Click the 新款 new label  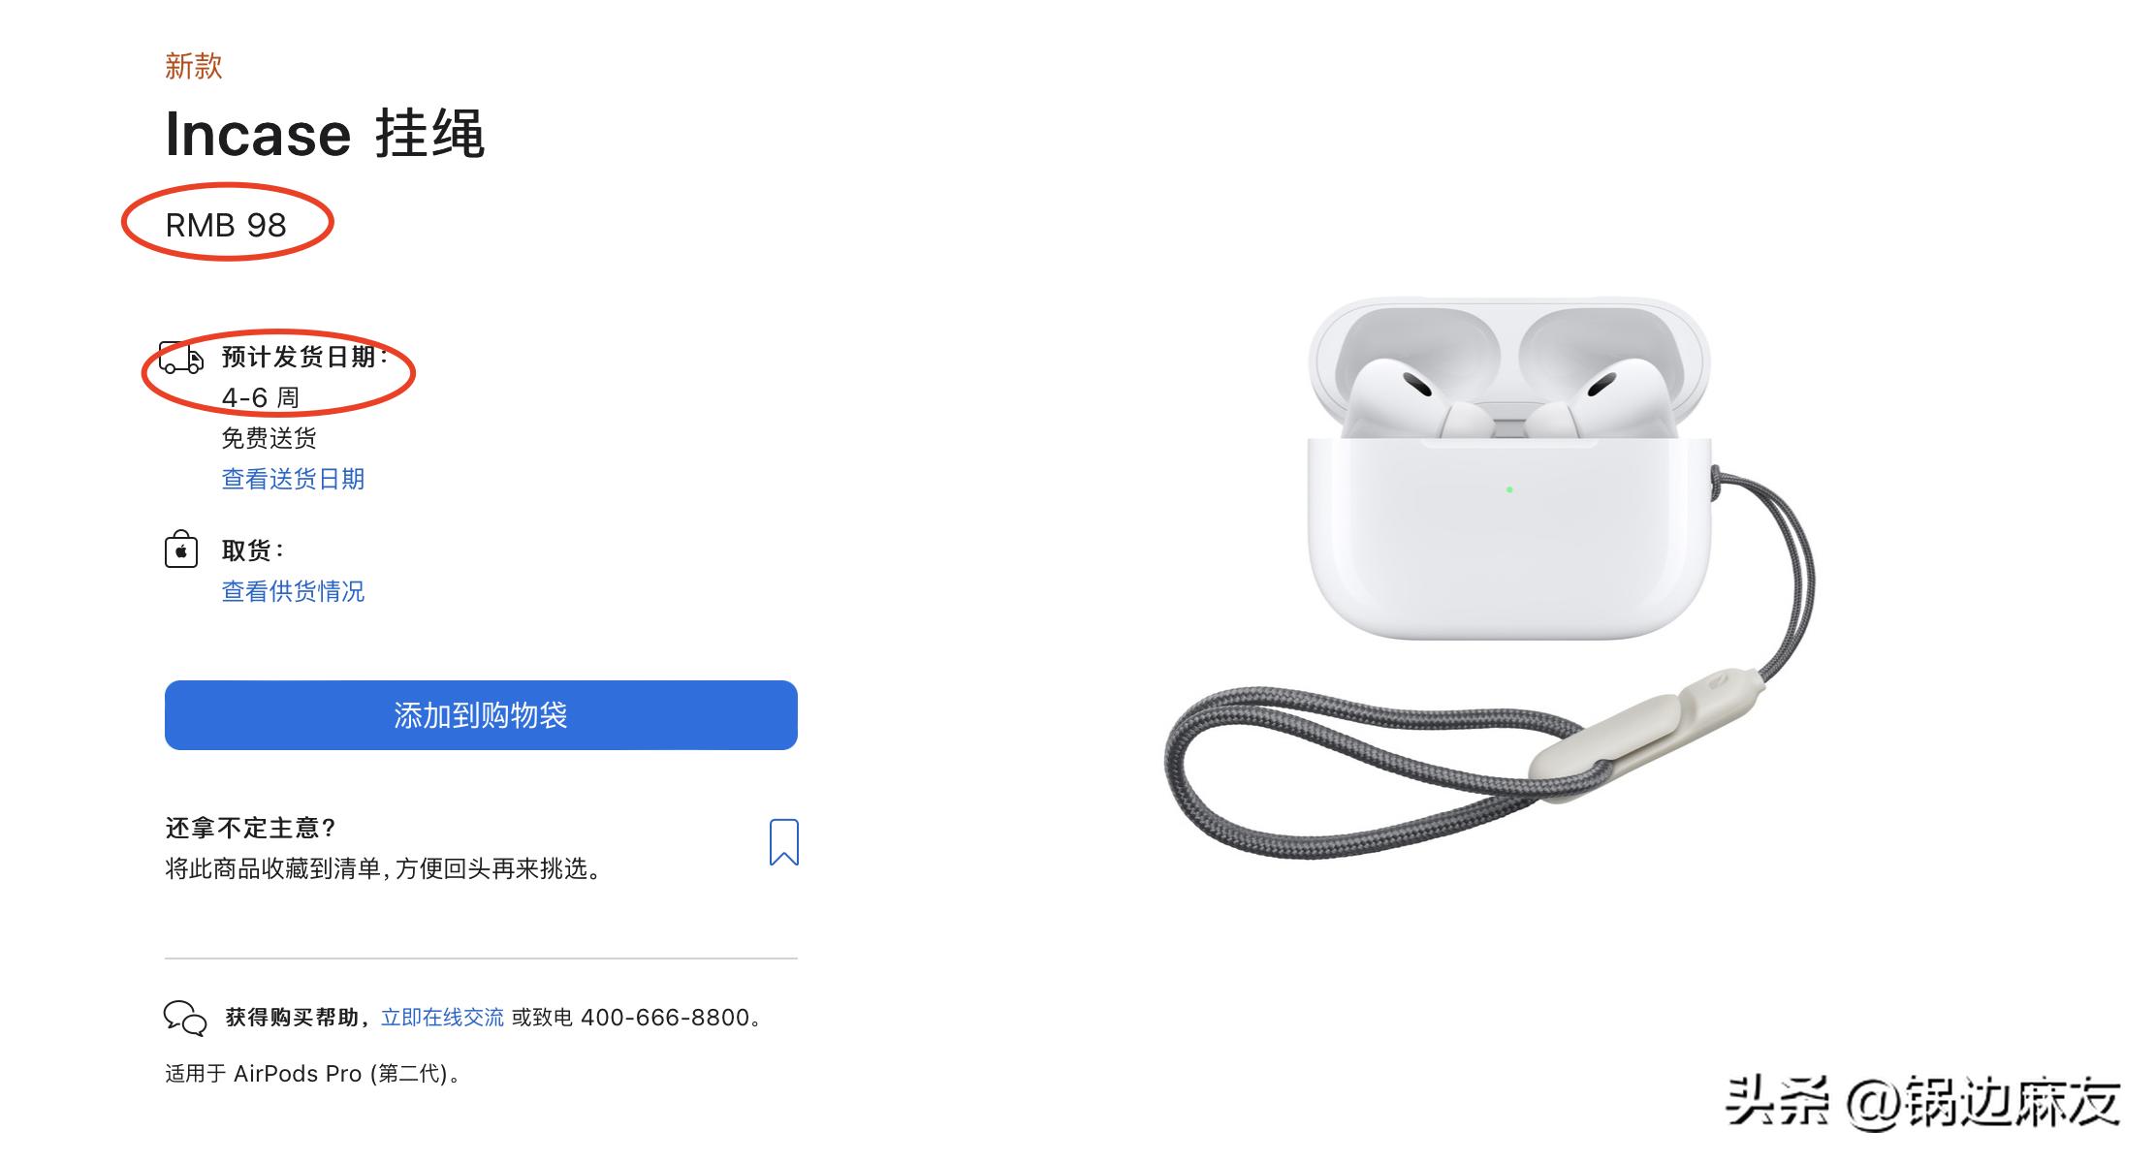[193, 66]
